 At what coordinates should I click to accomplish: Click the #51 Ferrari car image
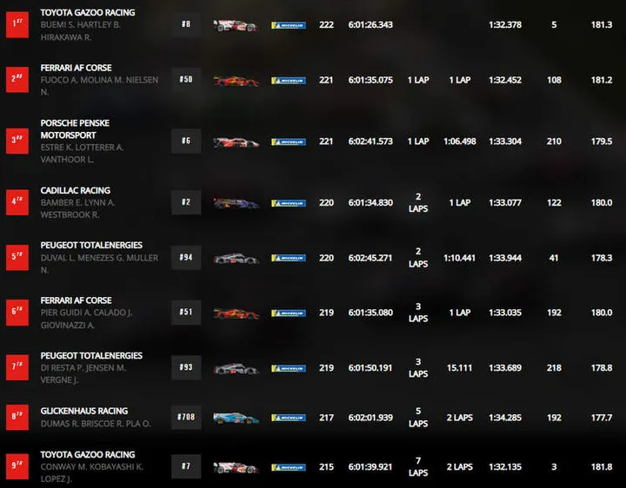236,313
